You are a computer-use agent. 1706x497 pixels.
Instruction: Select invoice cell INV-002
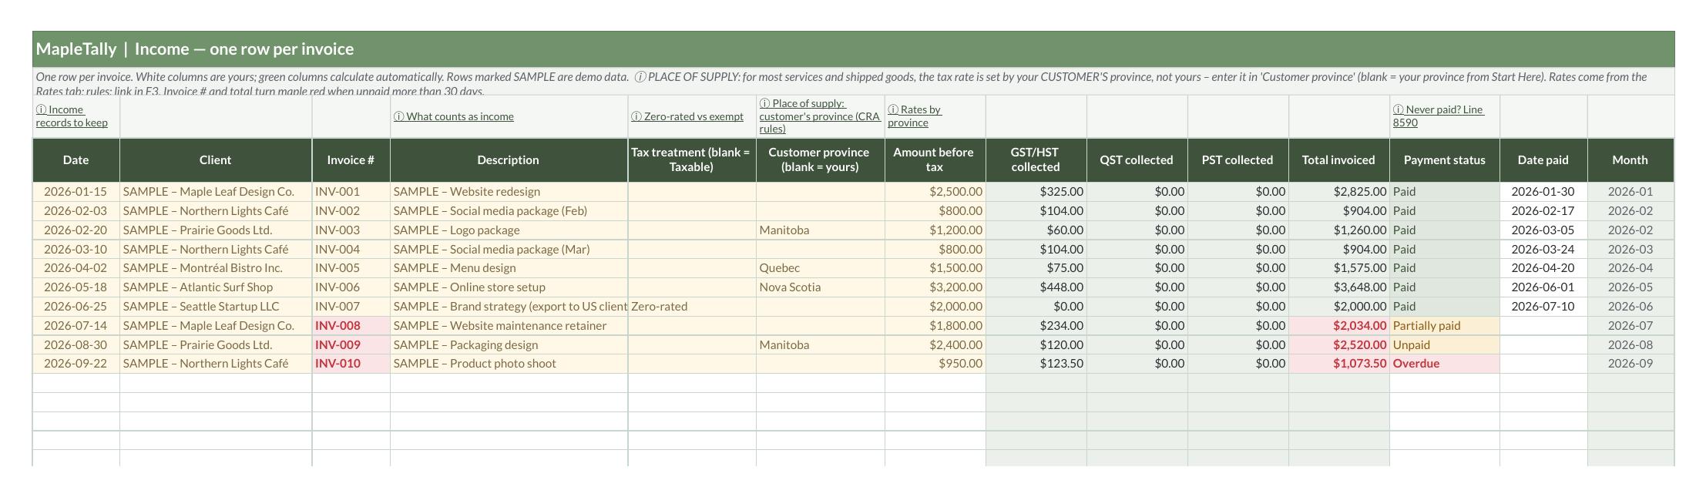point(351,211)
